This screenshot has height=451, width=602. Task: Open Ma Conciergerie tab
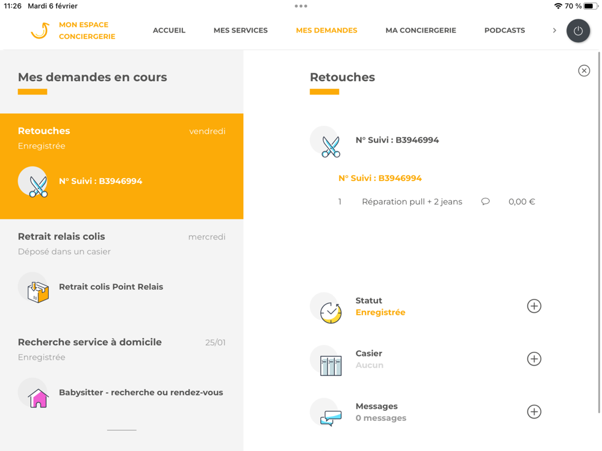421,30
